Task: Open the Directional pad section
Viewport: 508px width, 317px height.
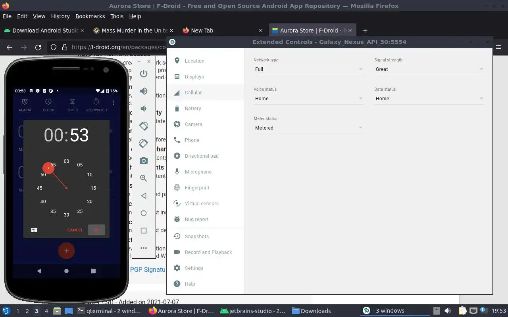Action: coord(205,156)
